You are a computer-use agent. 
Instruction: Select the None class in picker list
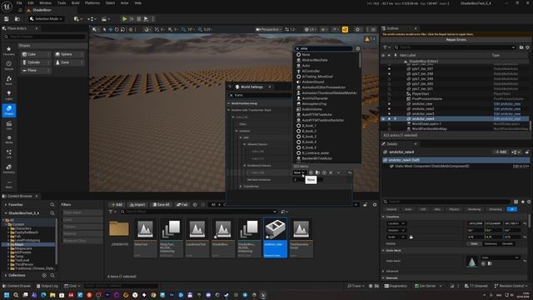306,54
